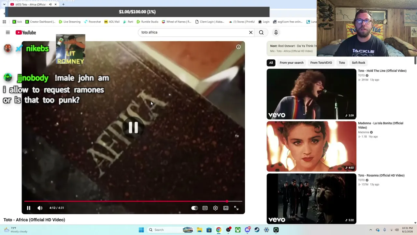Screen dimensions: 417x235
Task: Pause the video from the control bar
Action: (x=29, y=208)
